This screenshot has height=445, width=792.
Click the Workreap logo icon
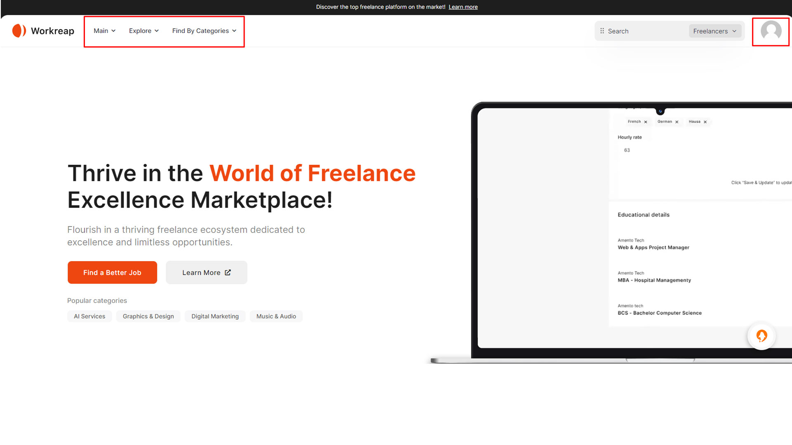19,31
